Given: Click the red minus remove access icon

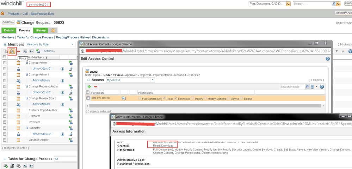Looking at the screenshot, I should click(95, 87).
